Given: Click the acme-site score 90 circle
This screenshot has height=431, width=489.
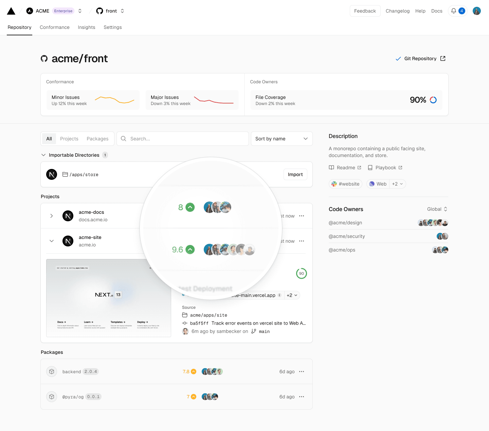Looking at the screenshot, I should pyautogui.click(x=302, y=273).
